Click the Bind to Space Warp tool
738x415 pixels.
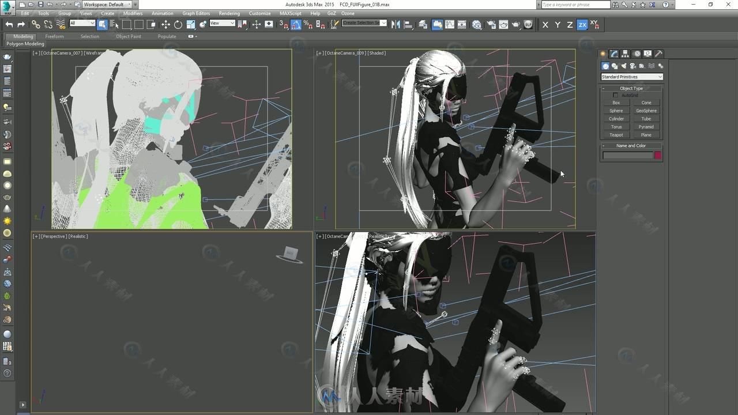tap(61, 24)
